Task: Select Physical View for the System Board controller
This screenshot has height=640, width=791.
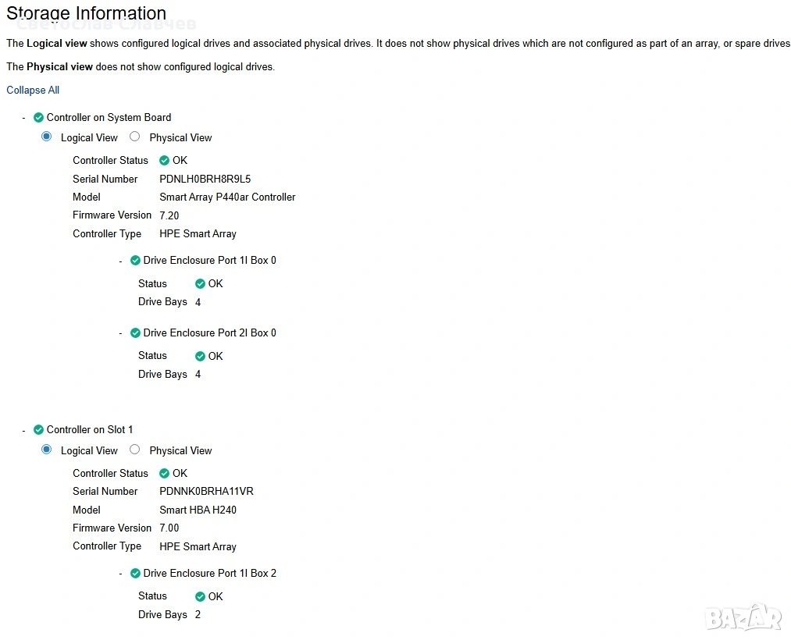Action: [135, 137]
